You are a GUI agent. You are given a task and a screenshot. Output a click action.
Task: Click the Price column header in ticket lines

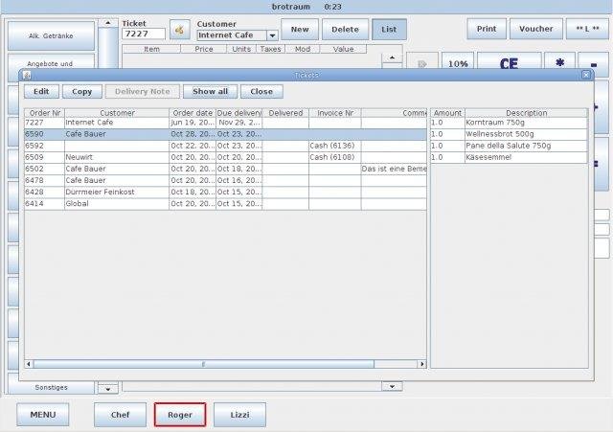(x=204, y=49)
